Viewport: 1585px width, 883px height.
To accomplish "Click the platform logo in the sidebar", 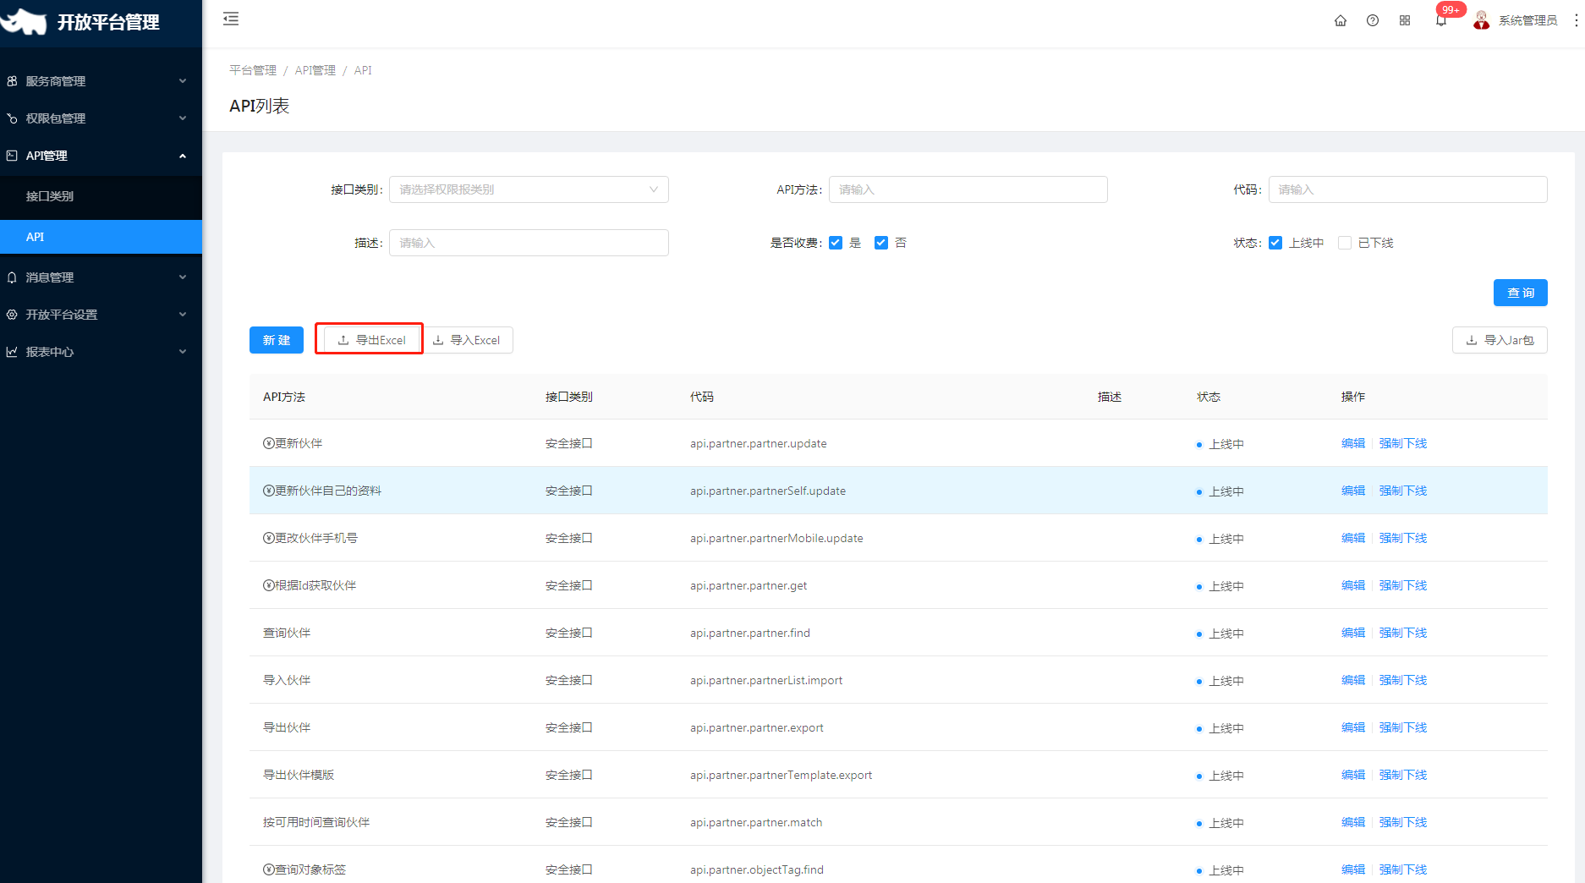I will point(24,22).
